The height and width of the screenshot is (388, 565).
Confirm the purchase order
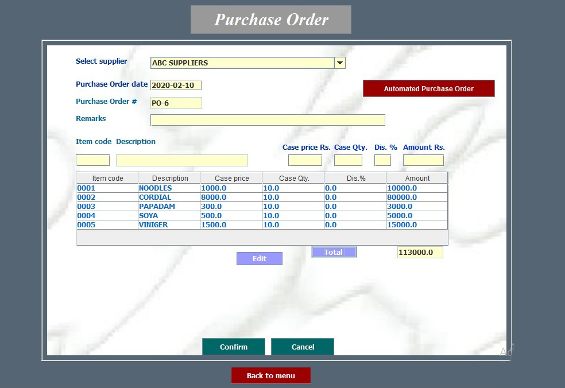[234, 347]
